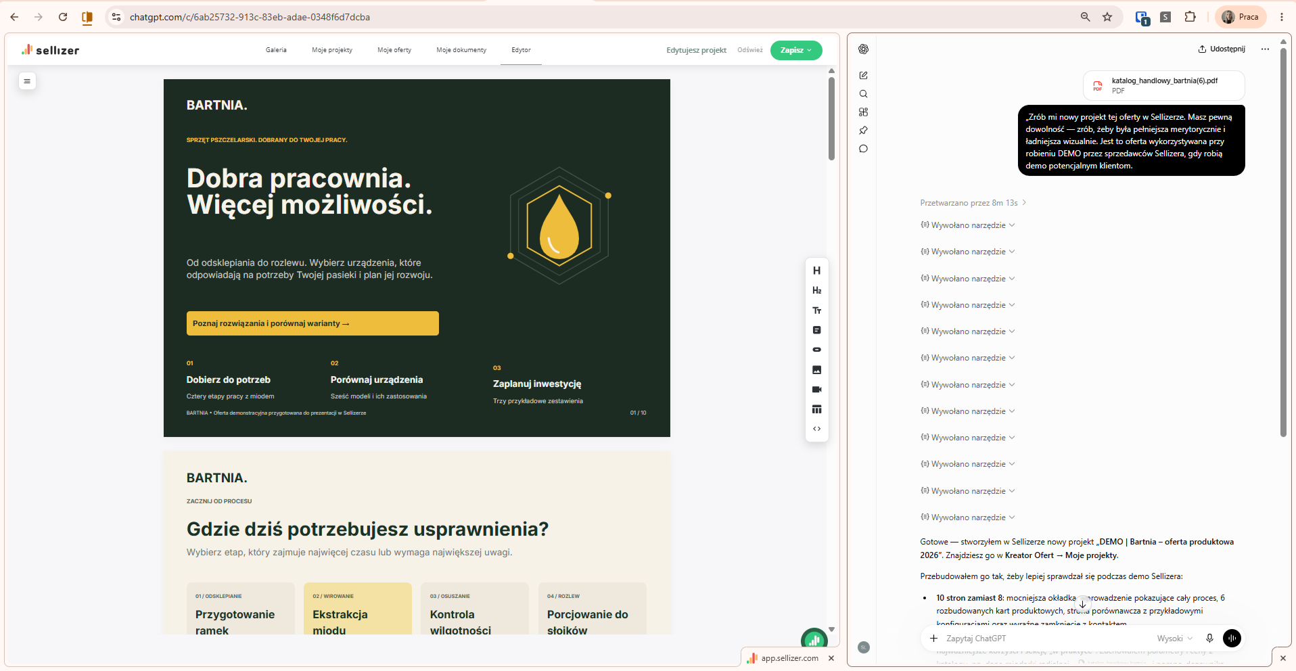Click the Sellizer logo
This screenshot has width=1296, height=671.
point(51,50)
